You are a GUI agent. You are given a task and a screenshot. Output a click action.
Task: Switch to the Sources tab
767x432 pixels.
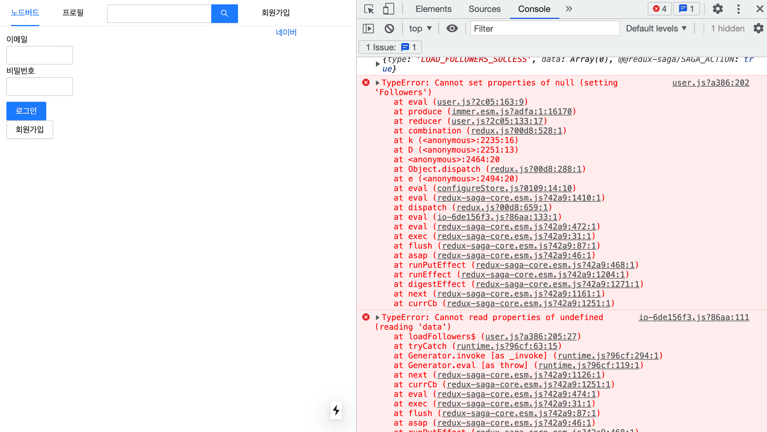coord(484,9)
